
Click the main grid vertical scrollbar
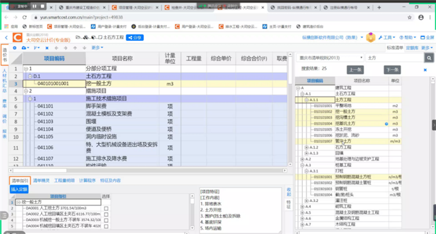[x=290, y=109]
